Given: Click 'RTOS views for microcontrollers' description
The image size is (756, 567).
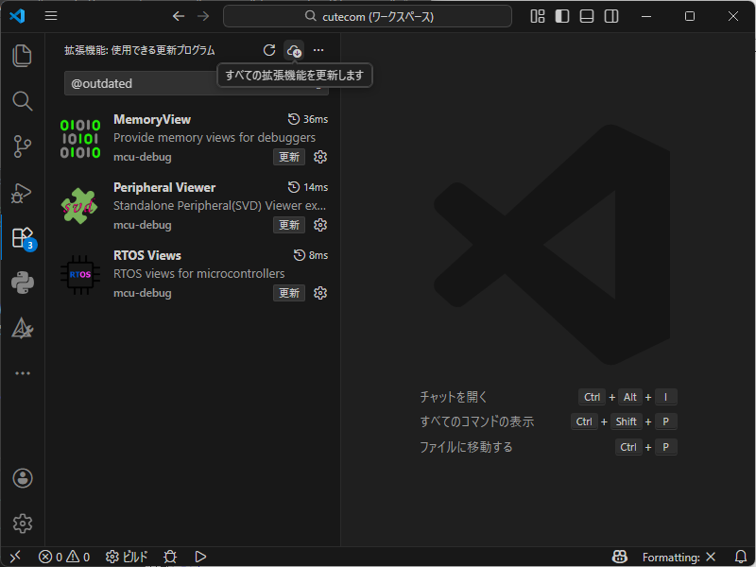Looking at the screenshot, I should point(199,273).
